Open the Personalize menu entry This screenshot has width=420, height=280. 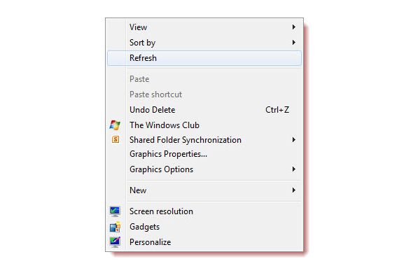click(204, 242)
